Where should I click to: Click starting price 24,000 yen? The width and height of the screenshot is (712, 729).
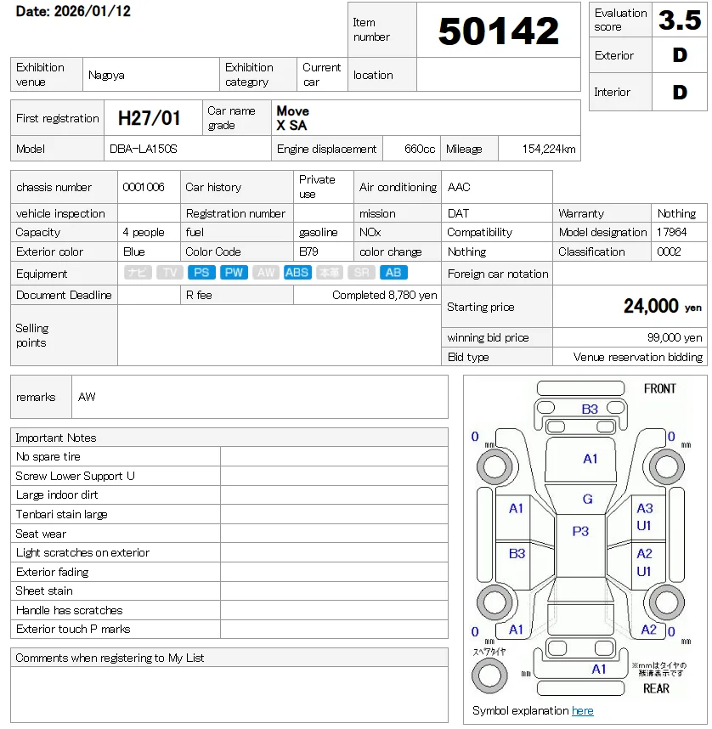pyautogui.click(x=663, y=307)
